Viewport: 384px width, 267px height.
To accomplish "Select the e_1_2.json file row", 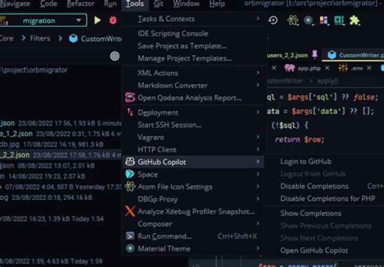I will [x=61, y=134].
